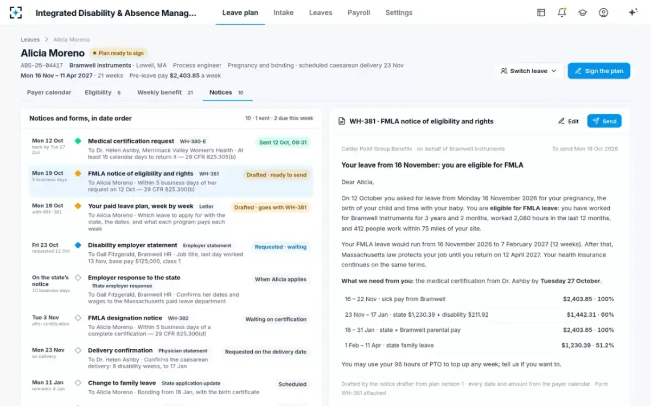The height and width of the screenshot is (406, 651).
Task: Click hollow diamond on Change to family leave
Action: [78, 383]
